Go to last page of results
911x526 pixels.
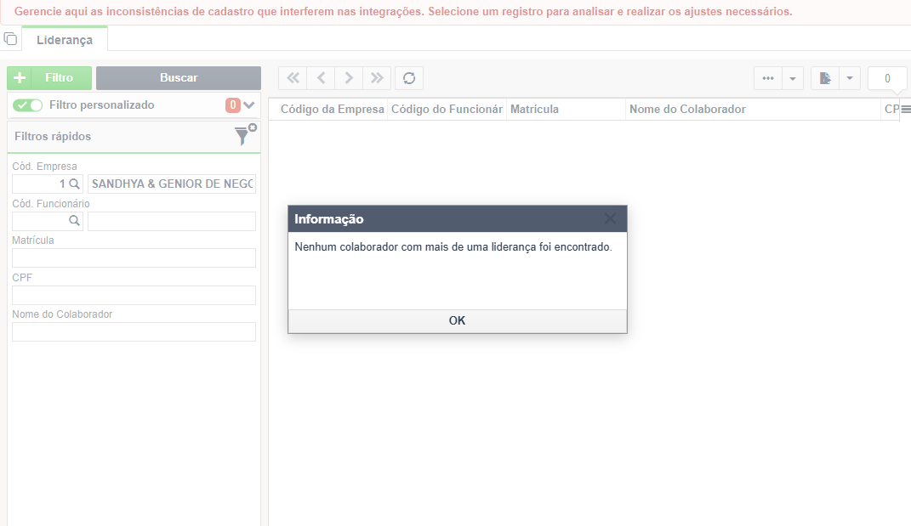(x=377, y=78)
